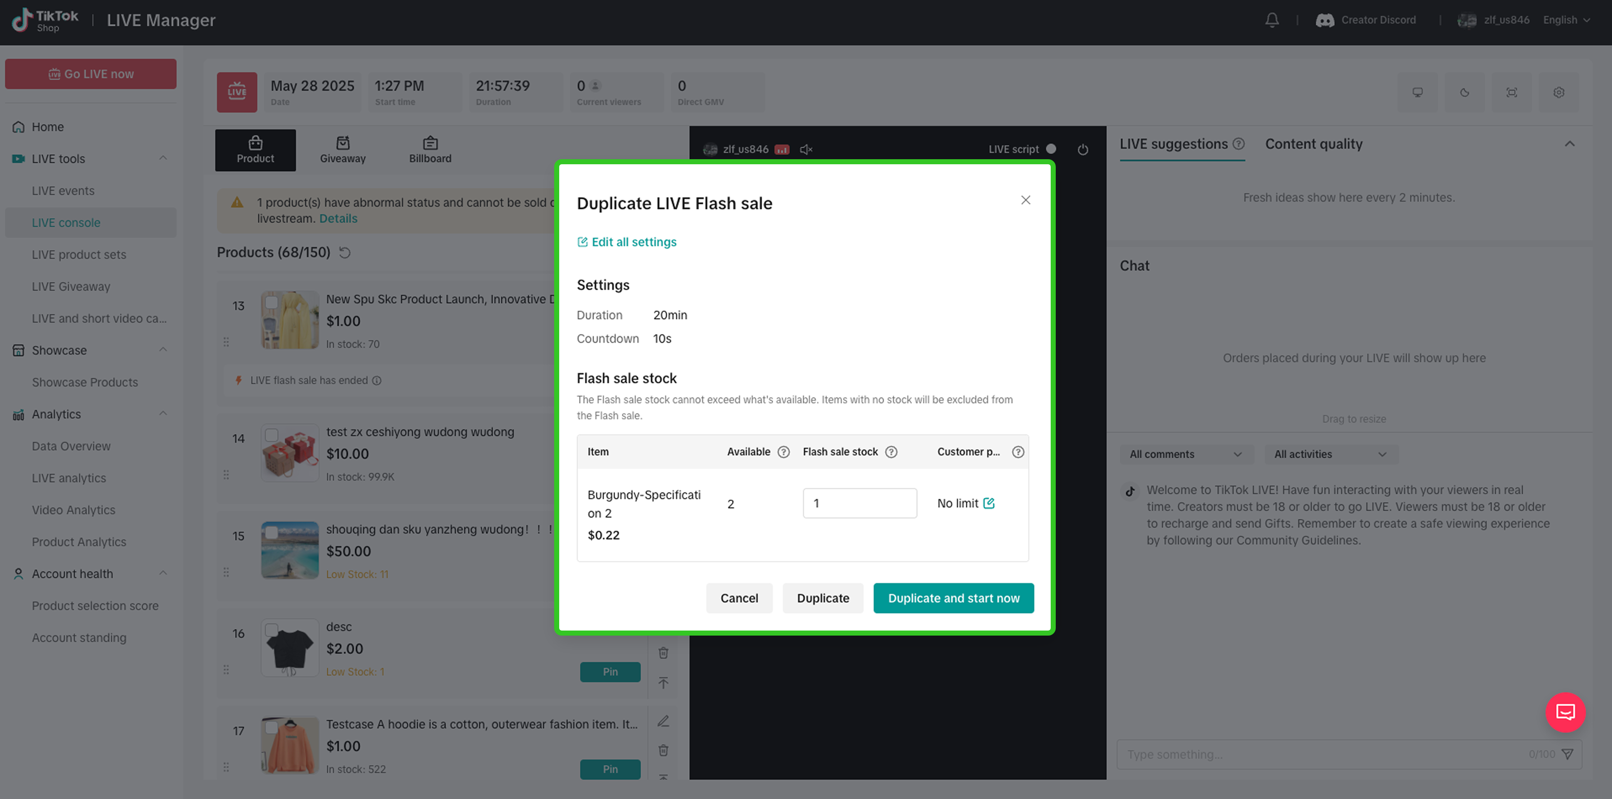Click the Flash sale stock input field

point(859,503)
